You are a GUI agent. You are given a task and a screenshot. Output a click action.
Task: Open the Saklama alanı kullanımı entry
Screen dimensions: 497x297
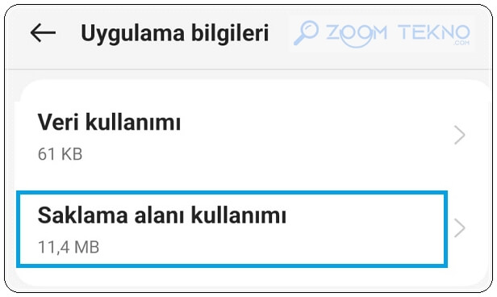(232, 229)
